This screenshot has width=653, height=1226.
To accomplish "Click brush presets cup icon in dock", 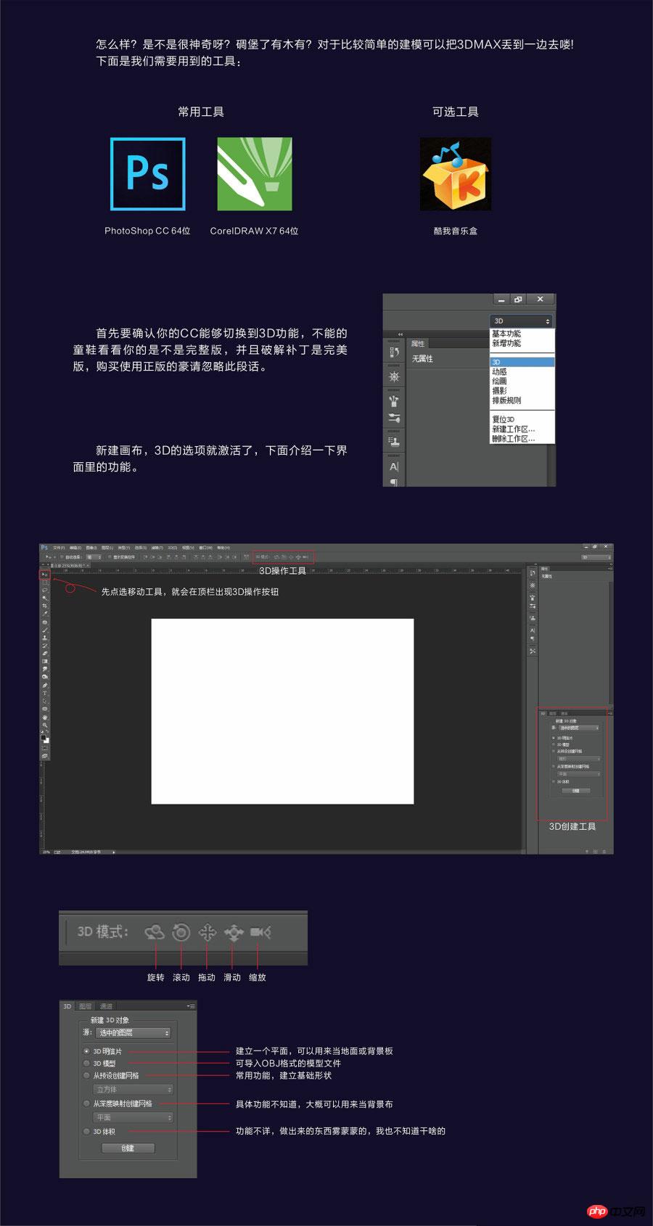I will (x=394, y=400).
